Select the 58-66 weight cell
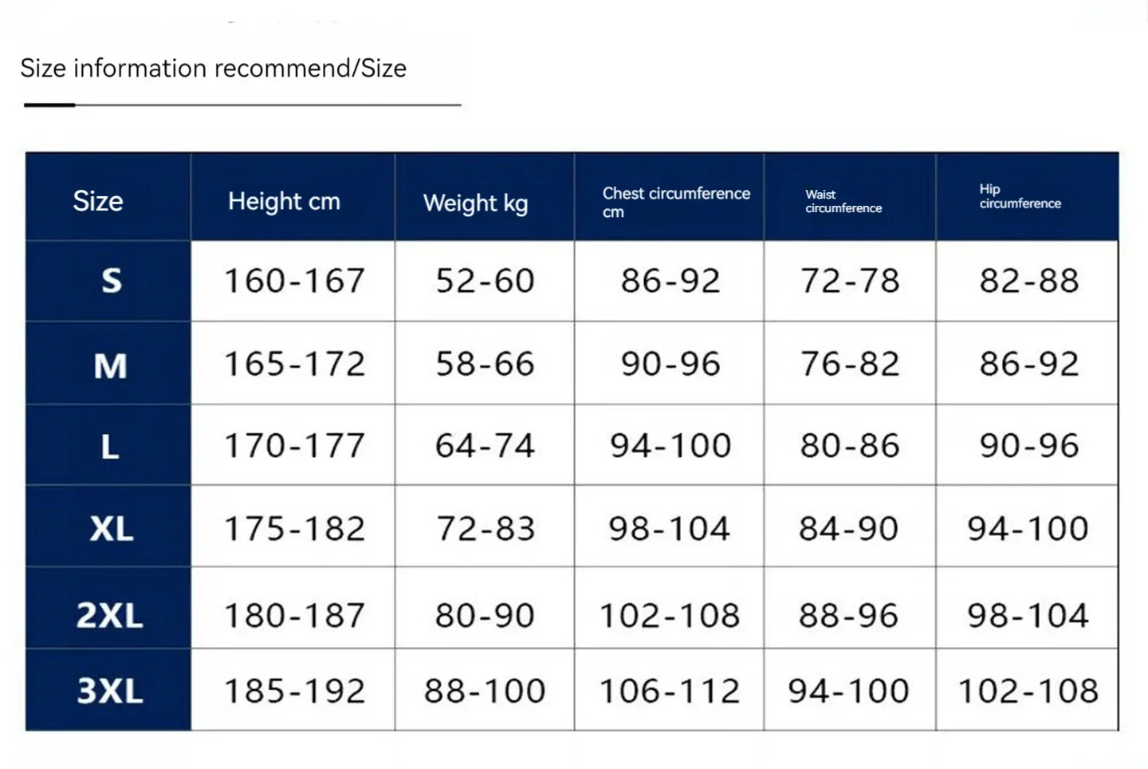Screen dimensions: 1148x769 (485, 364)
